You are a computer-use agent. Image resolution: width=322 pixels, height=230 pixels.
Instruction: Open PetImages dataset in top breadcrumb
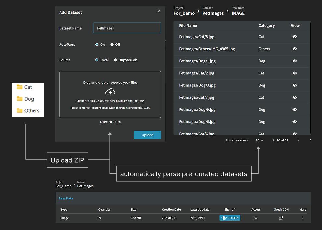click(x=213, y=13)
